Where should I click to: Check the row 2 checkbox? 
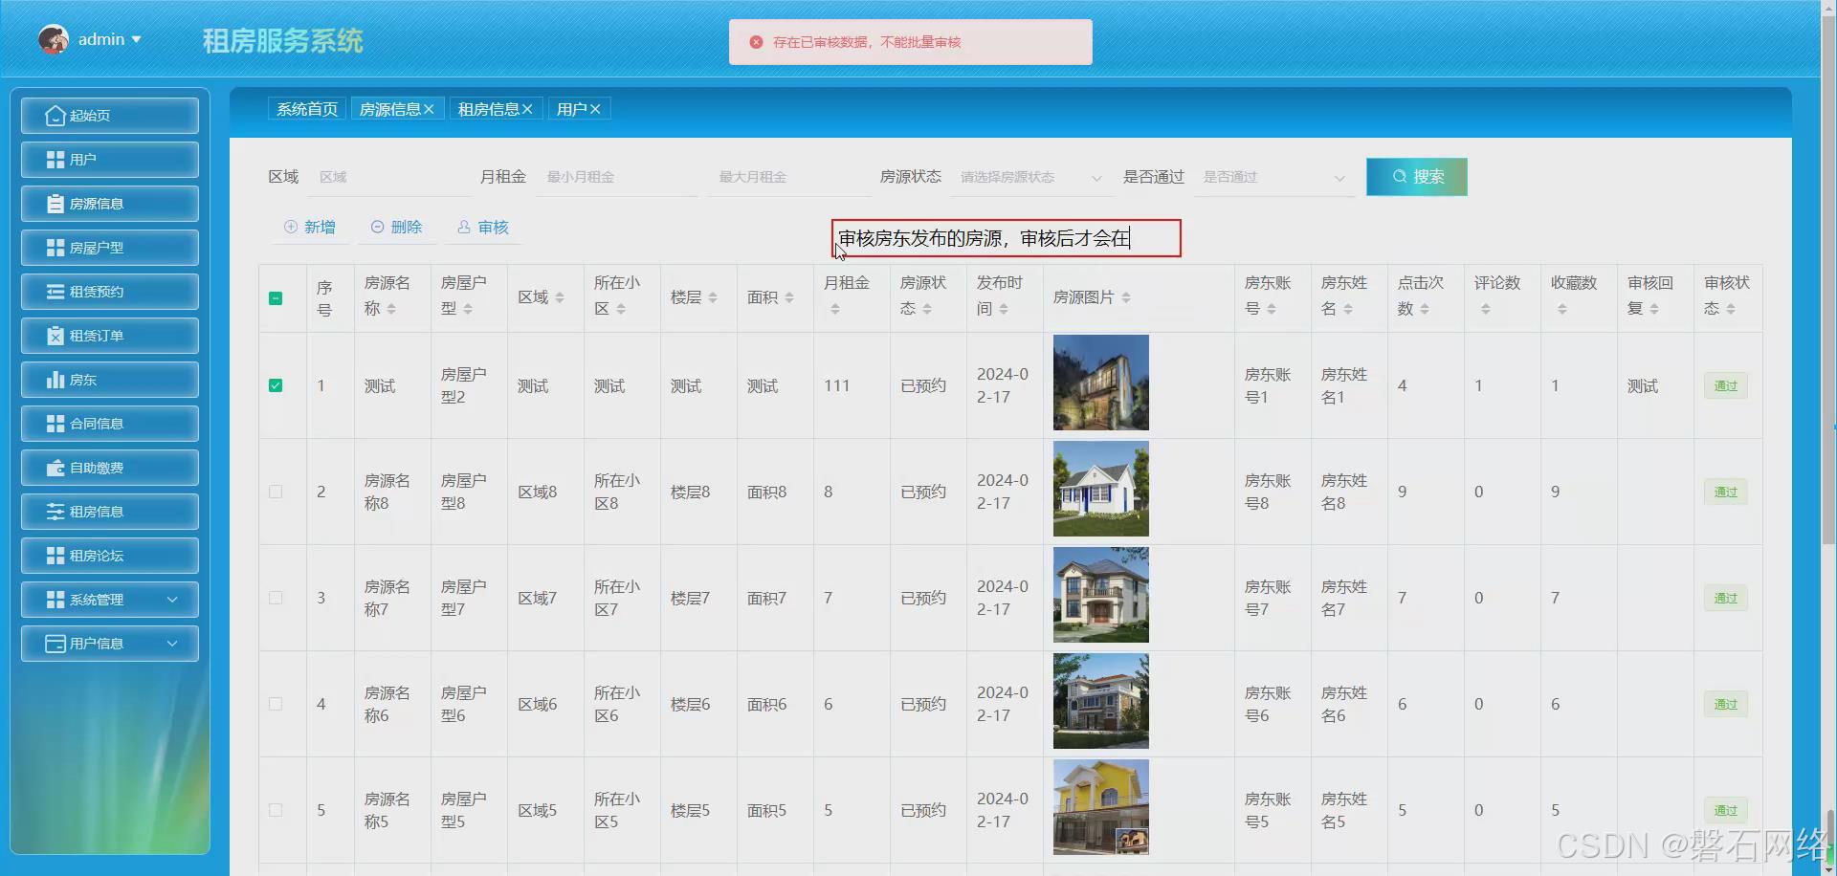[276, 492]
